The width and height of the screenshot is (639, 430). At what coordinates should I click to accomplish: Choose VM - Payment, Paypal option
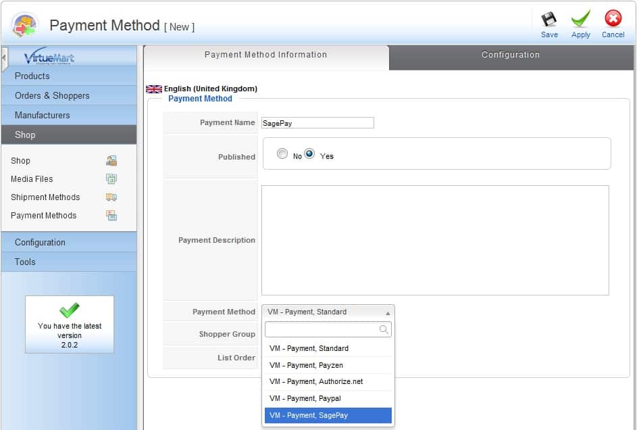[x=328, y=399]
